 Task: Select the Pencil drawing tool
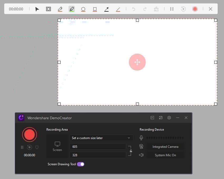[60, 9]
